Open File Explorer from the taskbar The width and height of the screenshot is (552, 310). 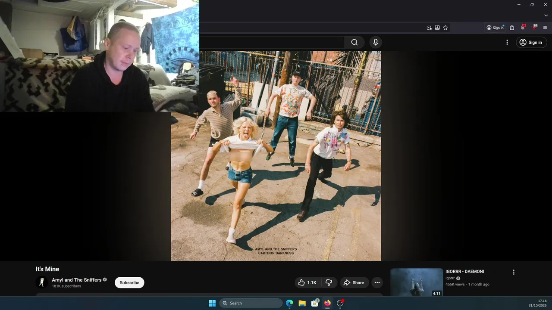tap(302, 303)
